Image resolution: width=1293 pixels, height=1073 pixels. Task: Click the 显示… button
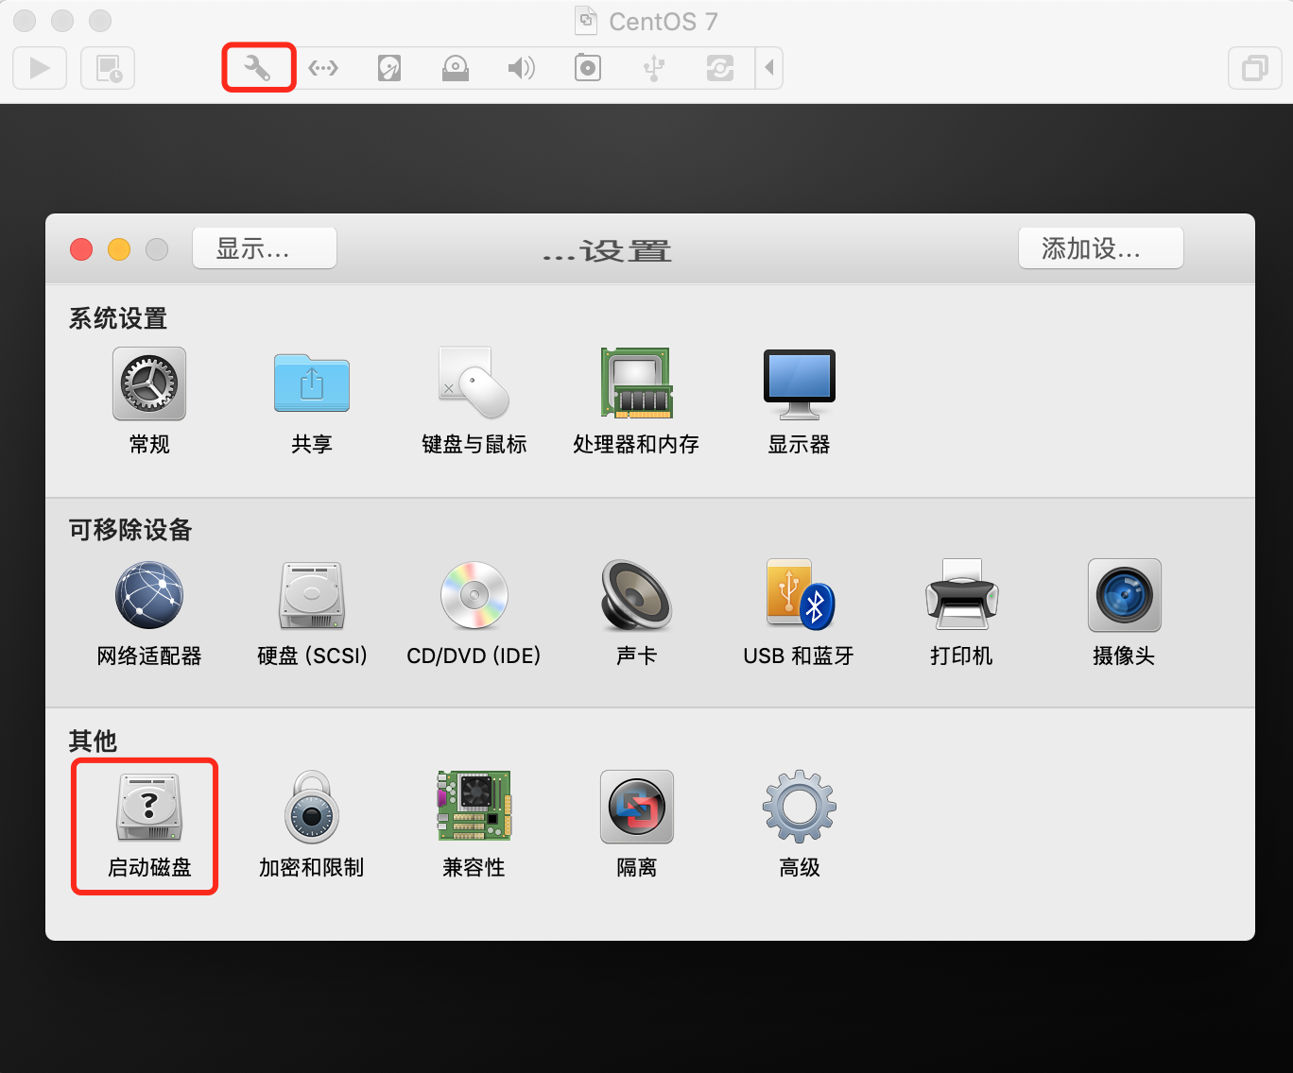coord(265,248)
